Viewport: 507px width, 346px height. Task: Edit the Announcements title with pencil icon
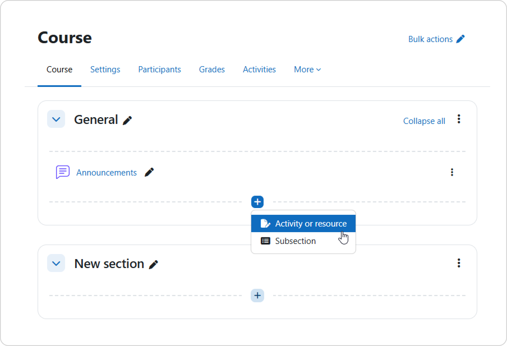pyautogui.click(x=149, y=172)
